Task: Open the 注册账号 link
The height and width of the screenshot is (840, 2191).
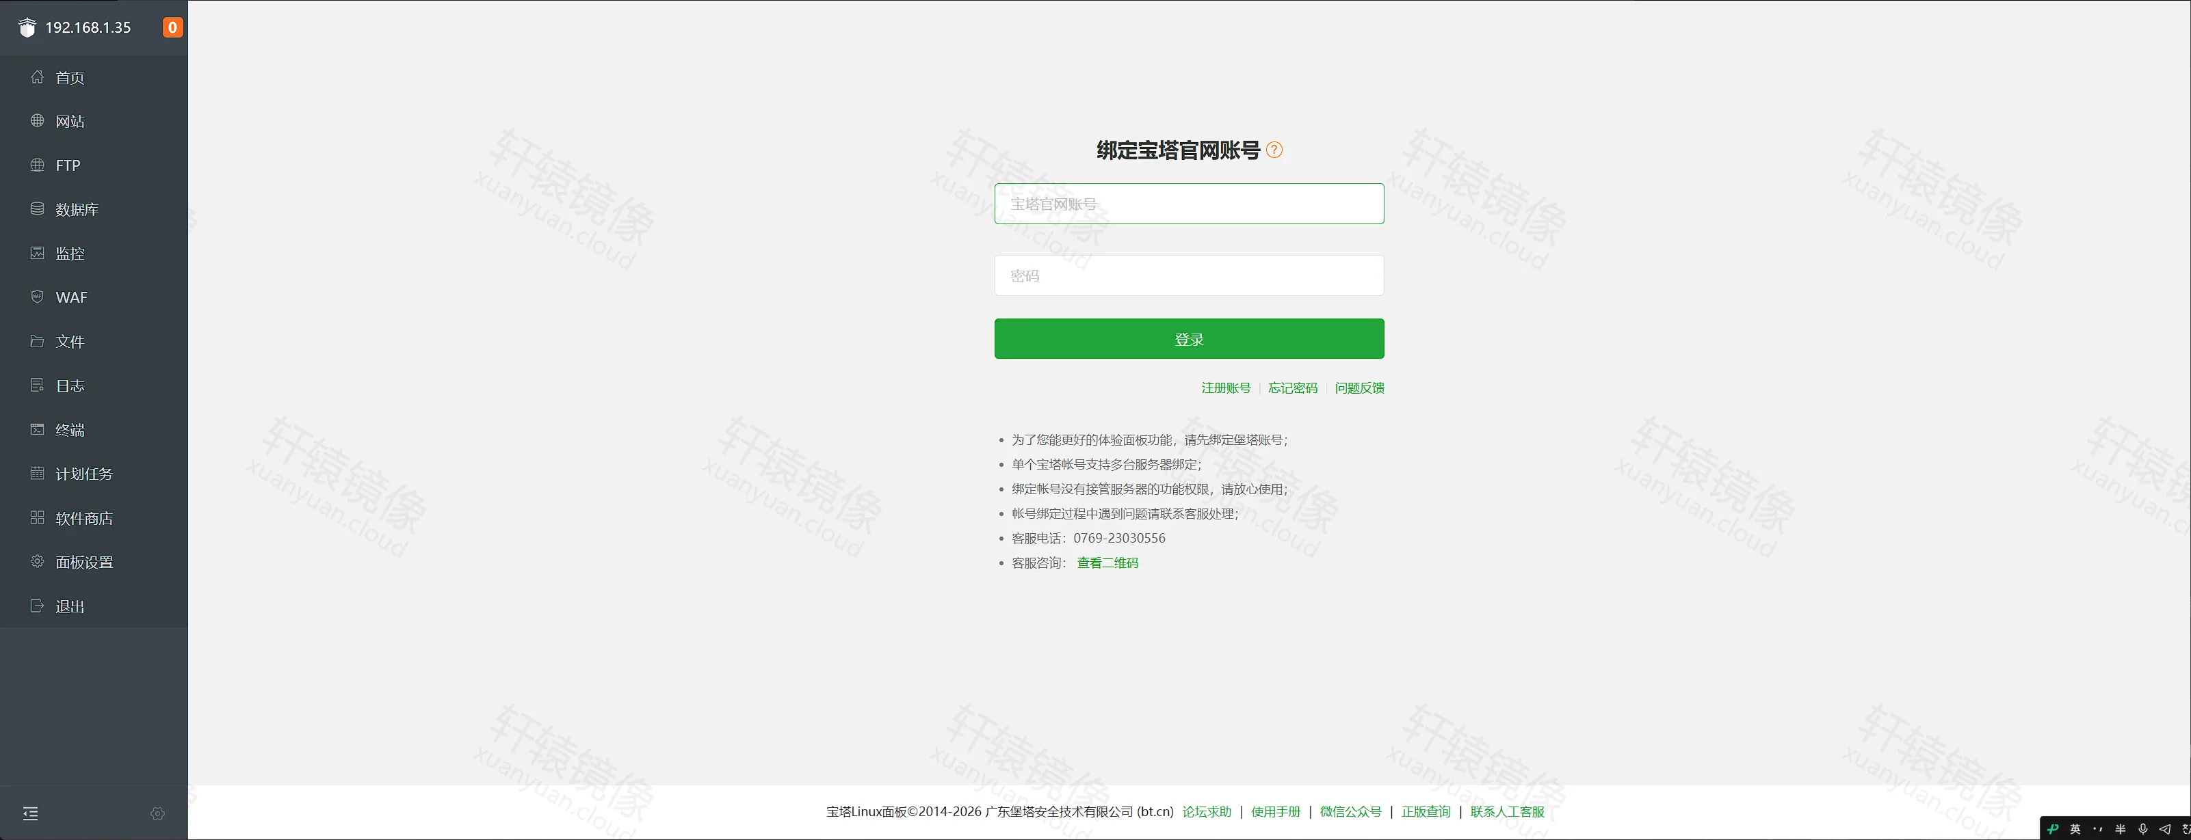Action: pos(1226,388)
